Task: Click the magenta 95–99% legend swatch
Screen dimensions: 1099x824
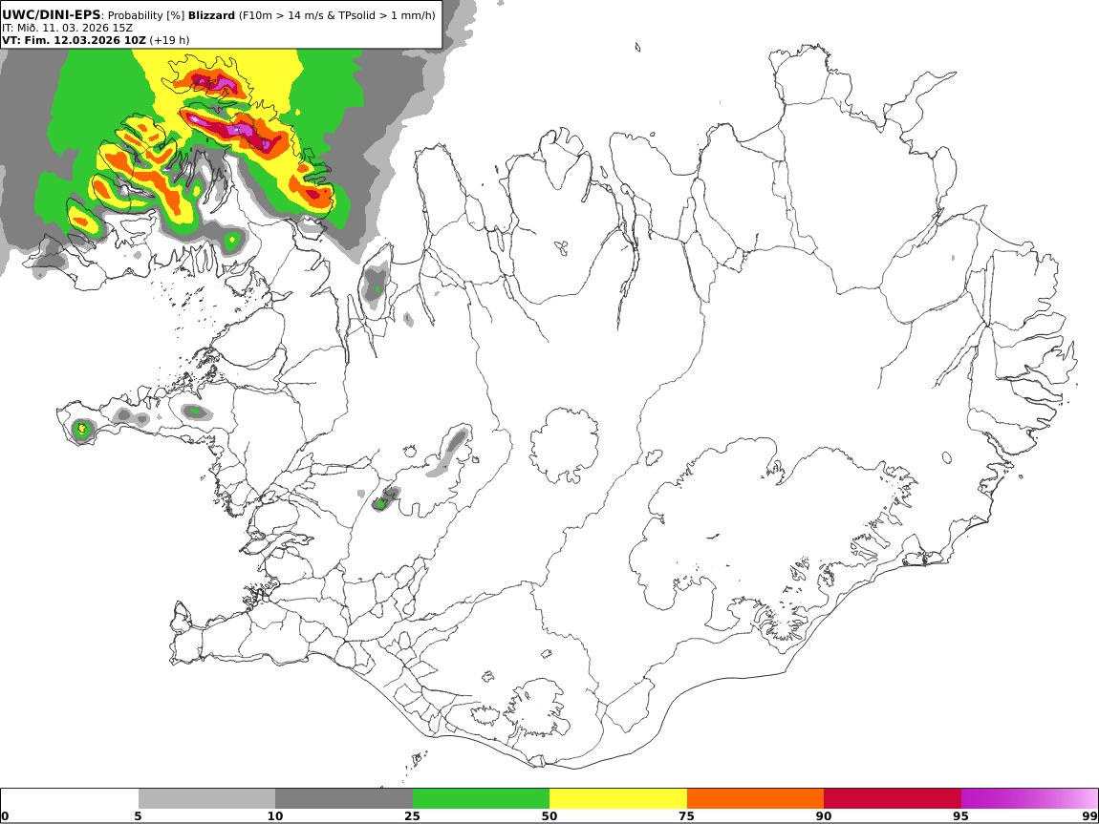Action: point(1029,798)
